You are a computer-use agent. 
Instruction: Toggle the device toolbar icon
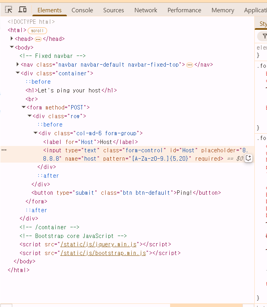pos(23,10)
